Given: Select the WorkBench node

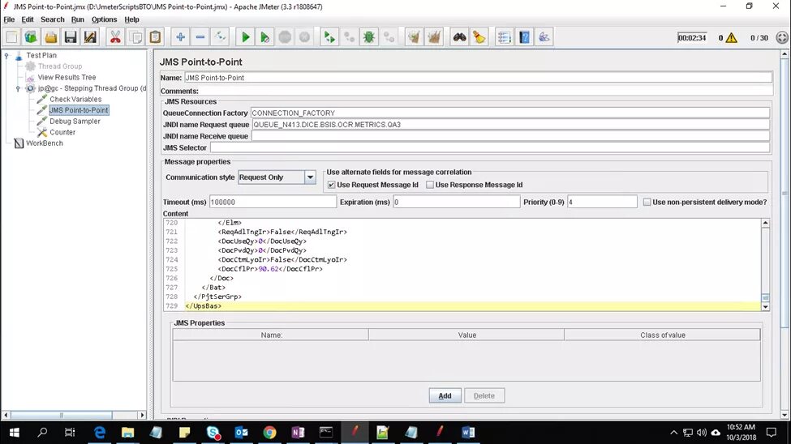Looking at the screenshot, I should 45,143.
